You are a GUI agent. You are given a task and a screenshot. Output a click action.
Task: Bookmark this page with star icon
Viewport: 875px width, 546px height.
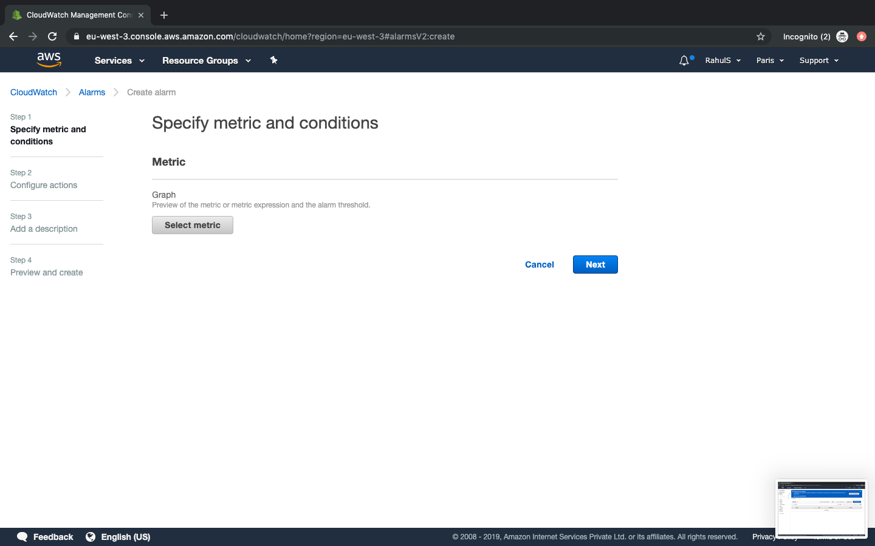point(760,36)
